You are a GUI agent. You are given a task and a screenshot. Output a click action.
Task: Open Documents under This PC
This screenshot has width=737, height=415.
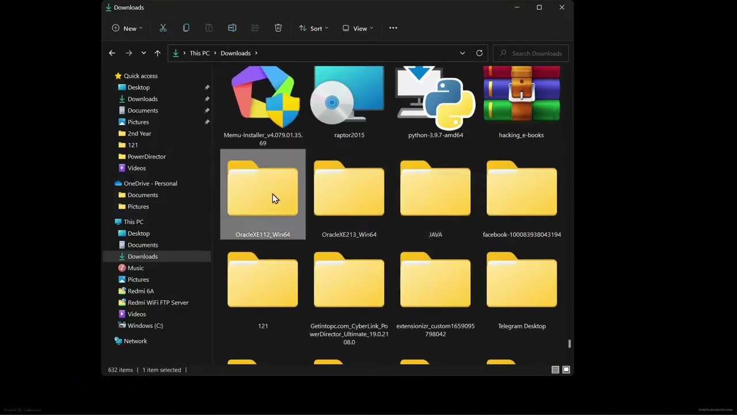(x=143, y=245)
